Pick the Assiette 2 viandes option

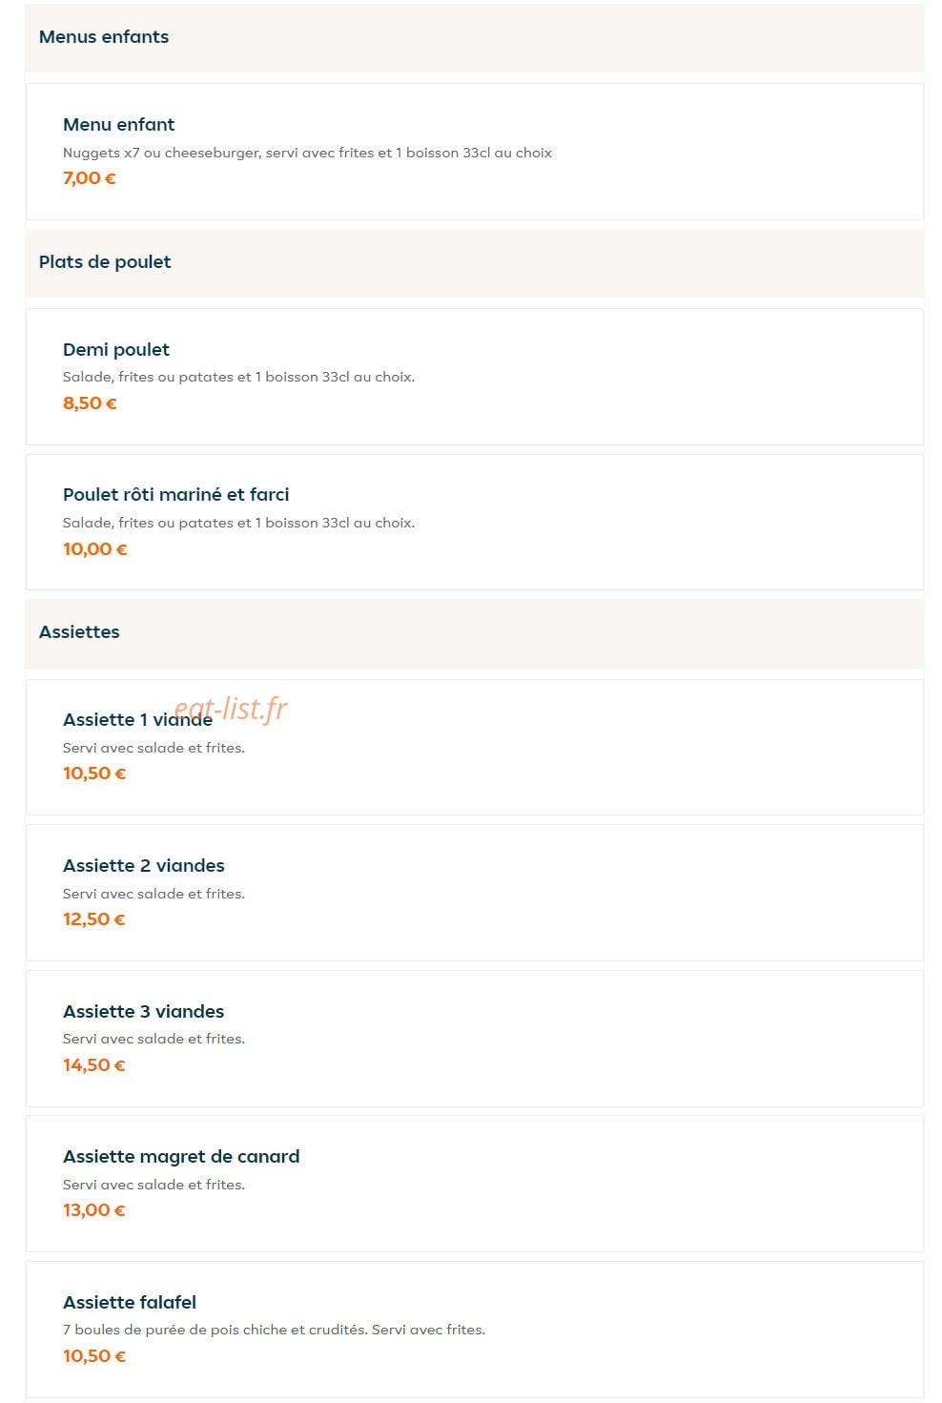(x=474, y=893)
